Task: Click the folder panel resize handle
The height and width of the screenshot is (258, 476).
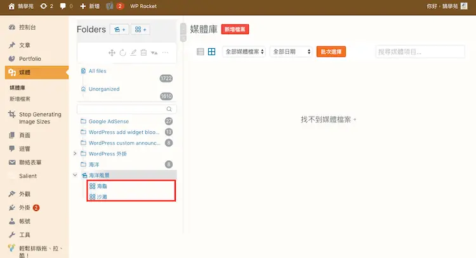Action: point(183,32)
